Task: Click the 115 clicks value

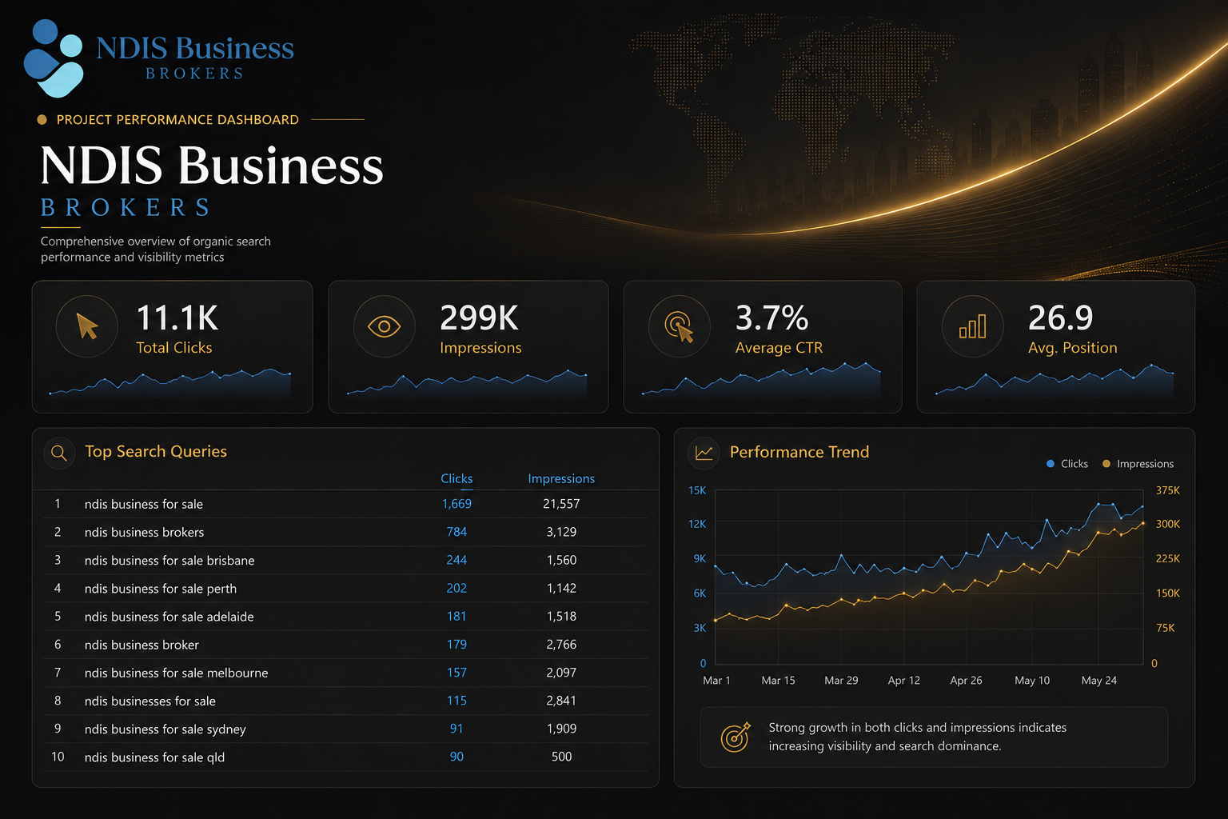Action: pyautogui.click(x=457, y=701)
